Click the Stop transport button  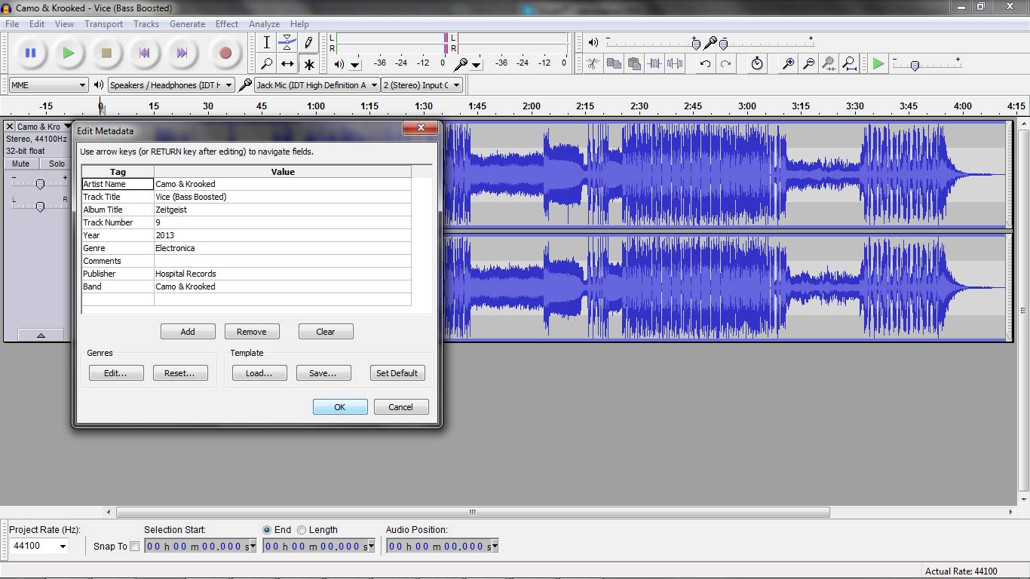pyautogui.click(x=106, y=53)
